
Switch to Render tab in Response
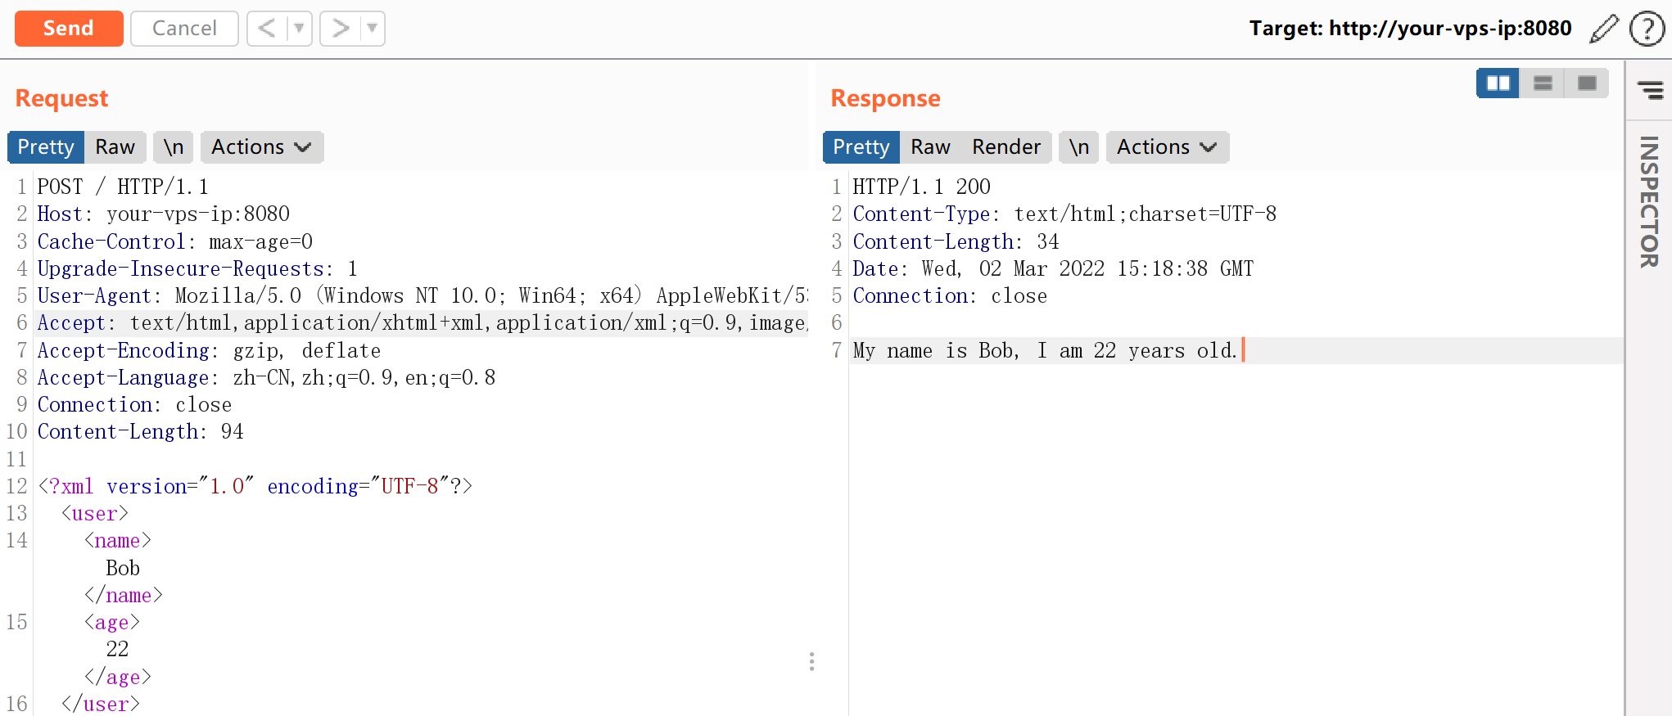click(1005, 147)
